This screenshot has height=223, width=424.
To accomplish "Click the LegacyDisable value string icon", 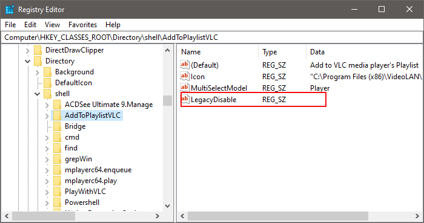I will click(x=185, y=100).
